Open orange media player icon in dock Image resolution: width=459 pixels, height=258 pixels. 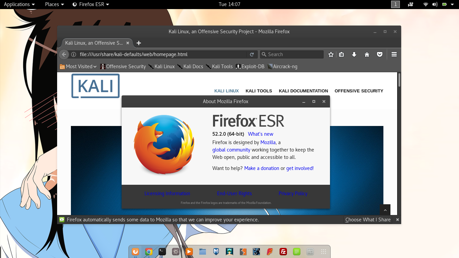189,251
